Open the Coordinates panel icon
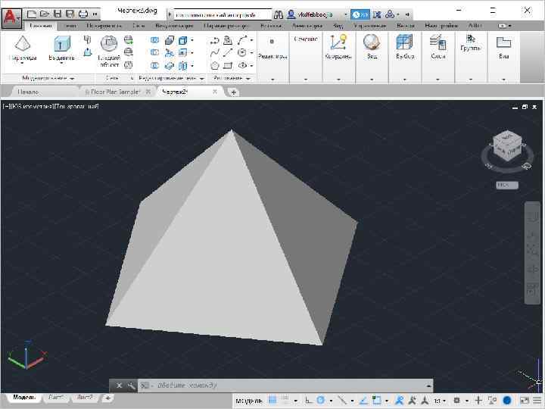This screenshot has height=409, width=545. [x=338, y=42]
